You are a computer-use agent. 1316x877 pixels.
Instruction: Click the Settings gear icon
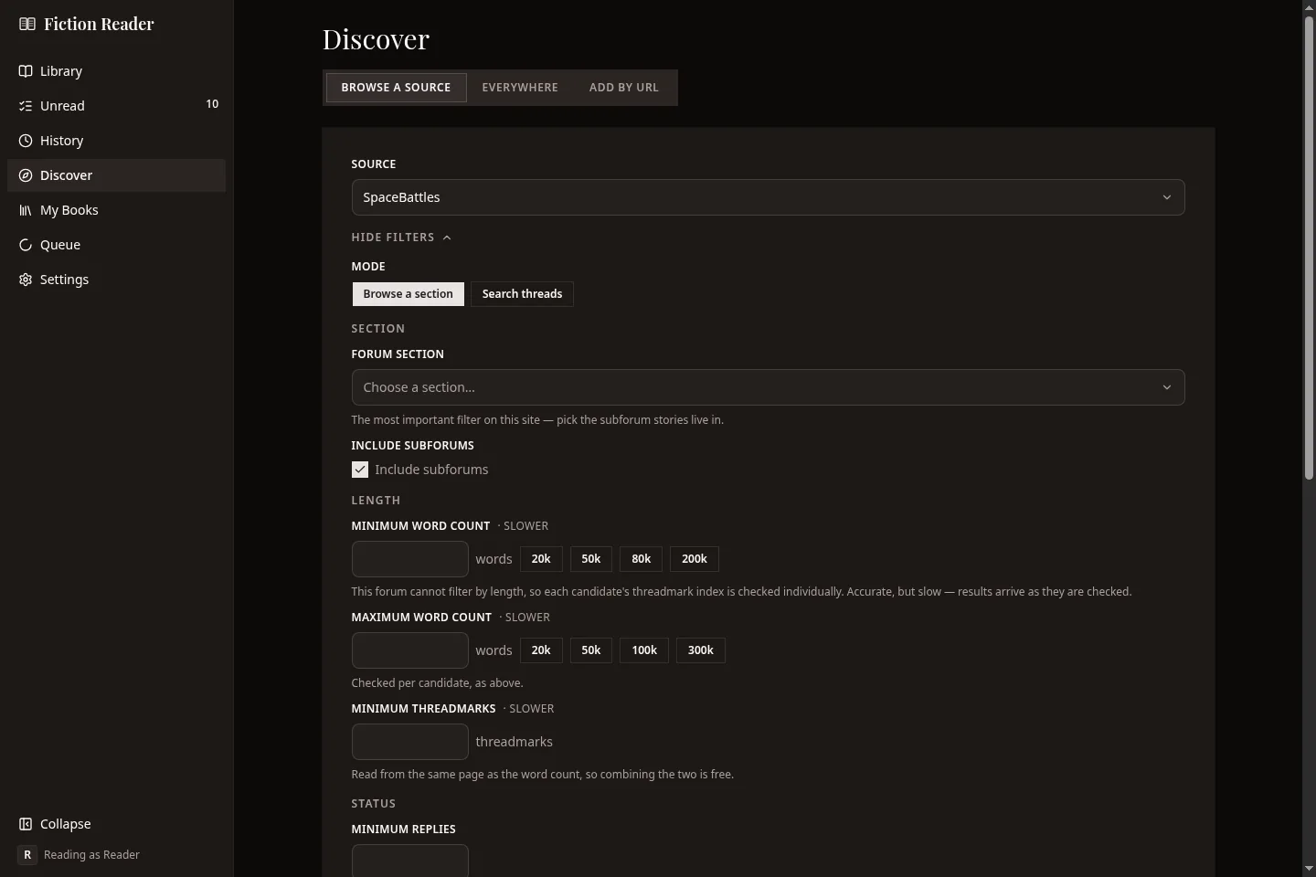point(26,280)
